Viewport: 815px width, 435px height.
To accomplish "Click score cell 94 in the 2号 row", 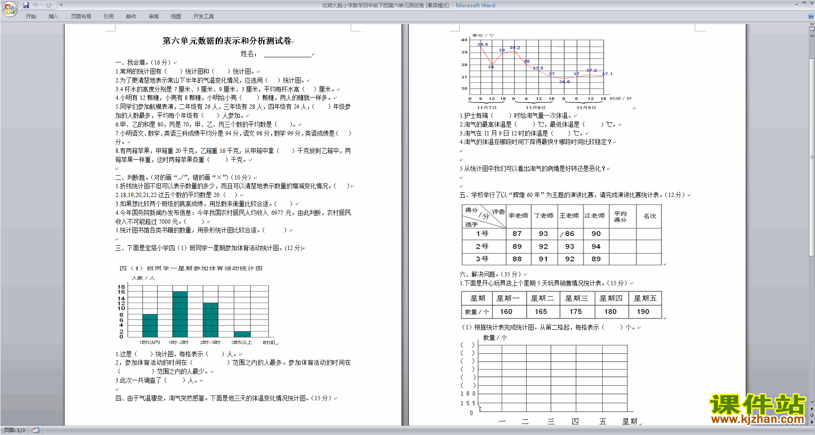I will pos(596,246).
